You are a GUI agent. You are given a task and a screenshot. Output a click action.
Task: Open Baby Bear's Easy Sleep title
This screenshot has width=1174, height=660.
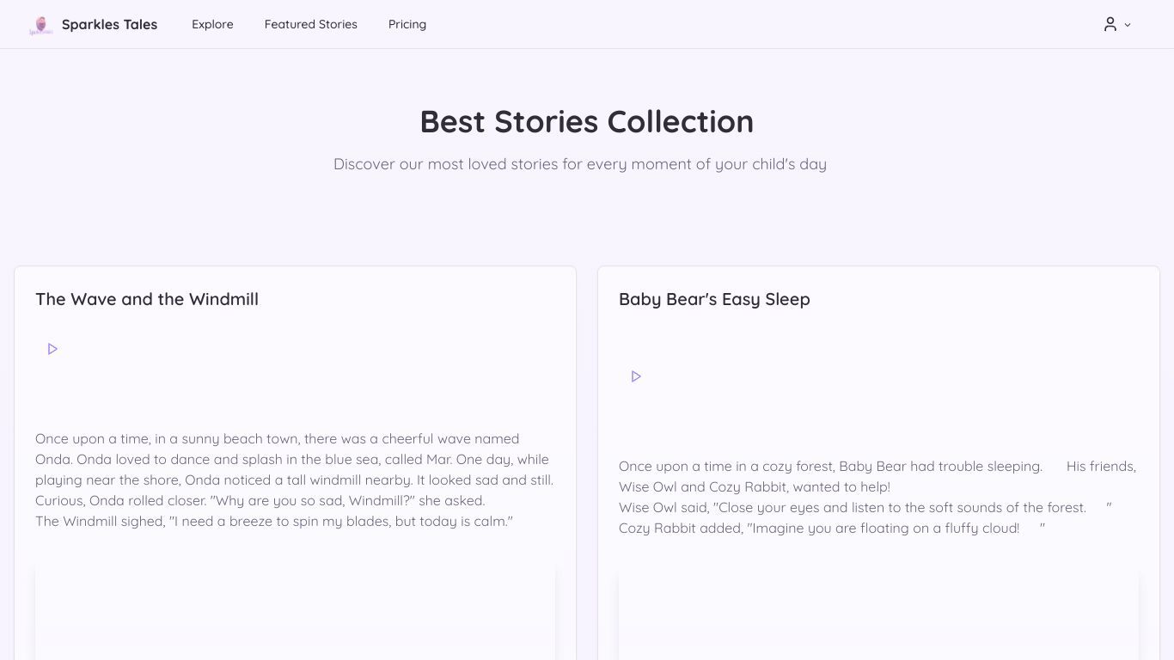[x=714, y=299]
